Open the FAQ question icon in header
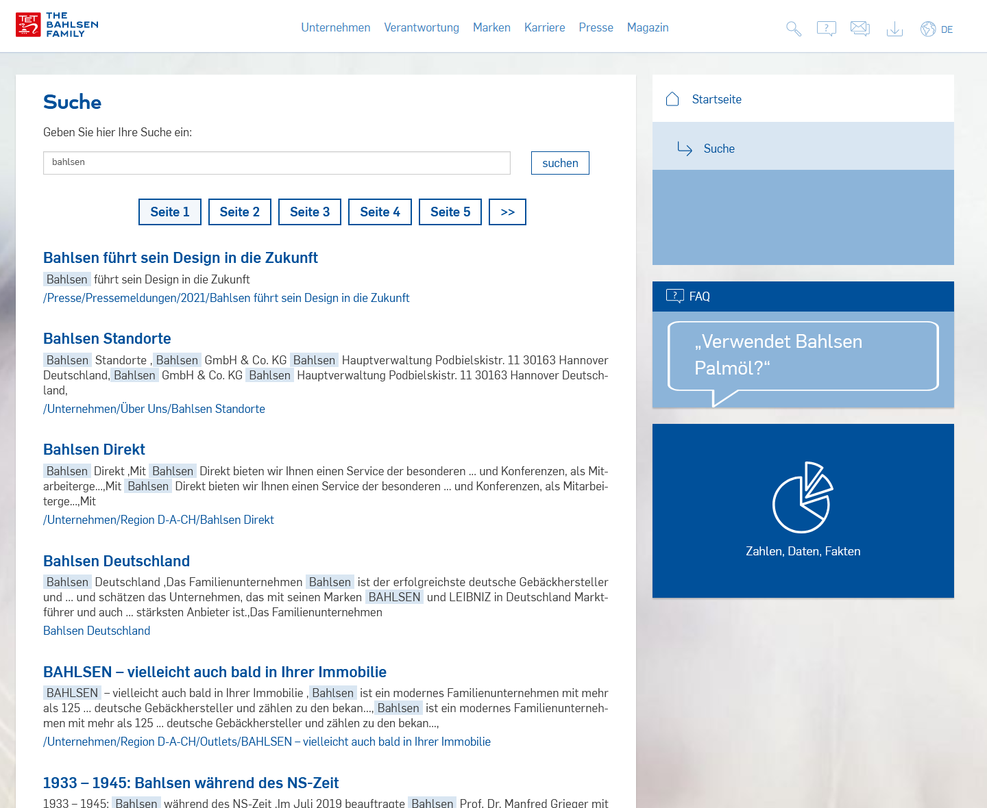987x808 pixels. click(827, 29)
